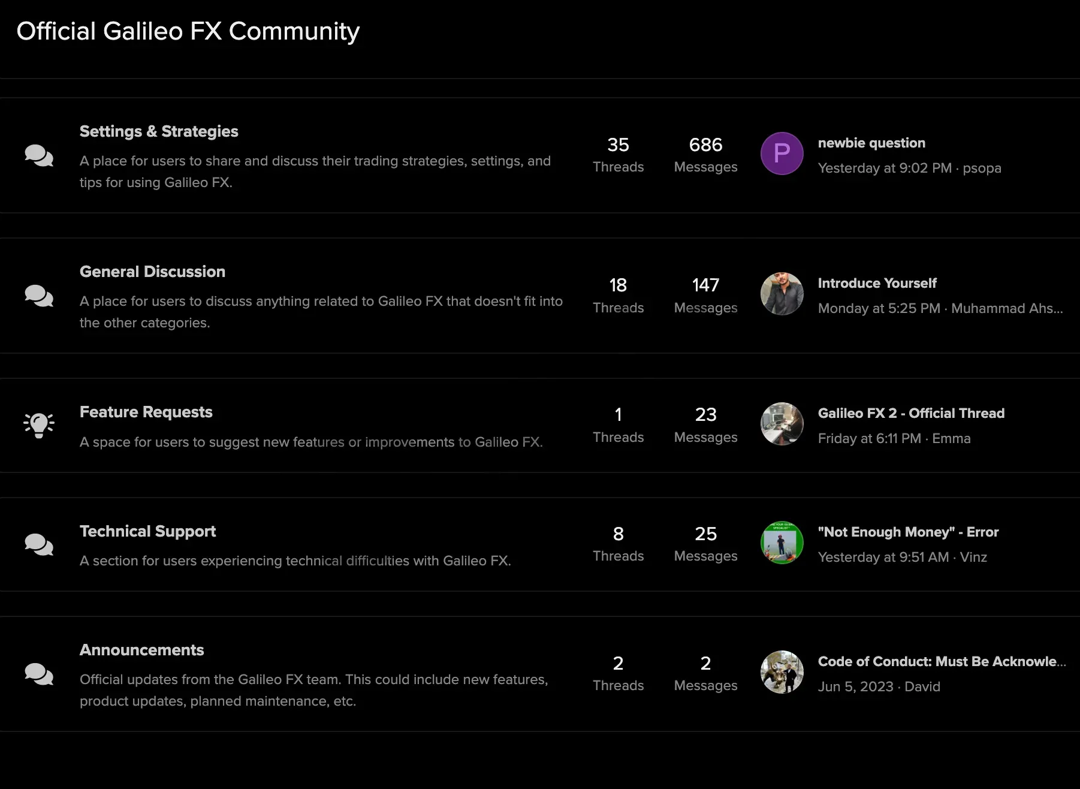Screen dimensions: 1080x789
Task: Open the Technical Support forum
Action: [x=147, y=531]
